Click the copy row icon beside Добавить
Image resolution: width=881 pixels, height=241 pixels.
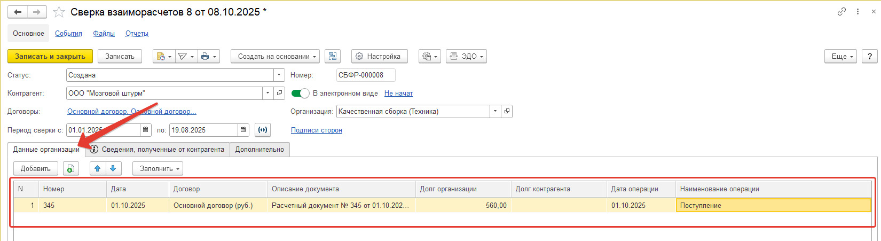click(x=70, y=169)
